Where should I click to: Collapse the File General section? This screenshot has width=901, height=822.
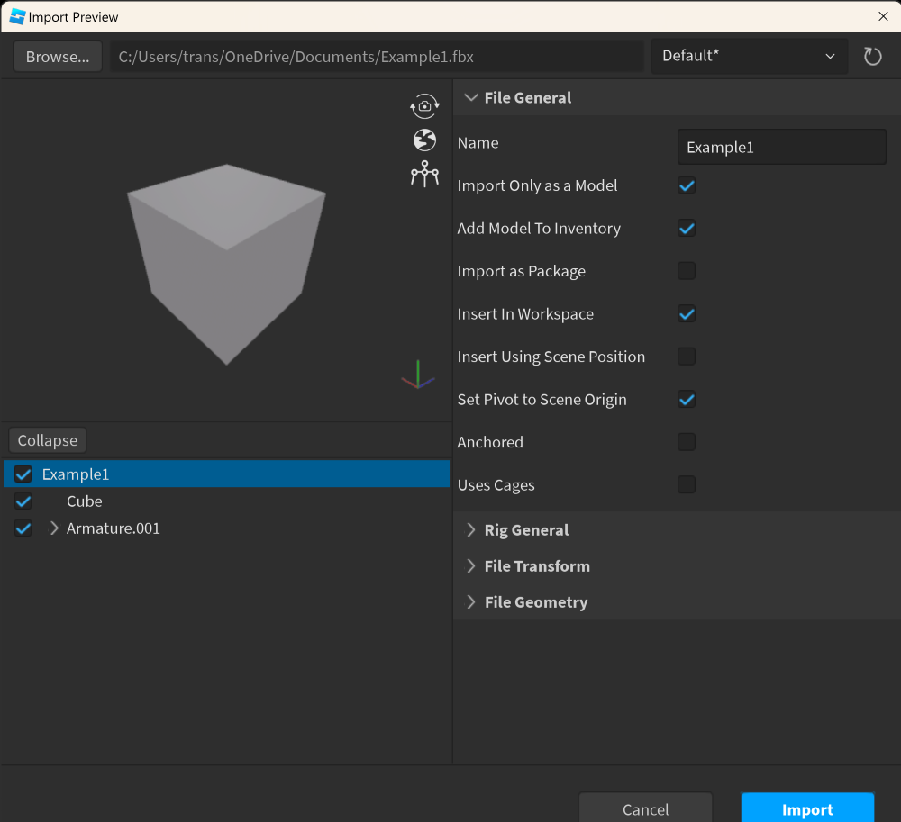tap(471, 97)
